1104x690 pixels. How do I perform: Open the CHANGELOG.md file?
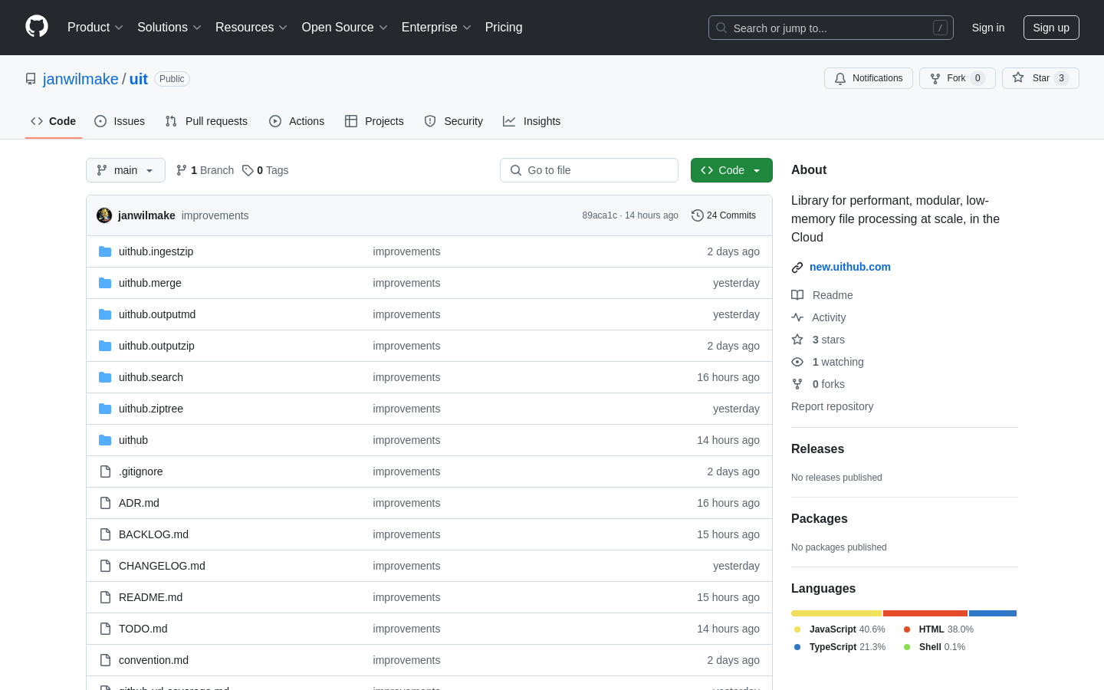162,566
